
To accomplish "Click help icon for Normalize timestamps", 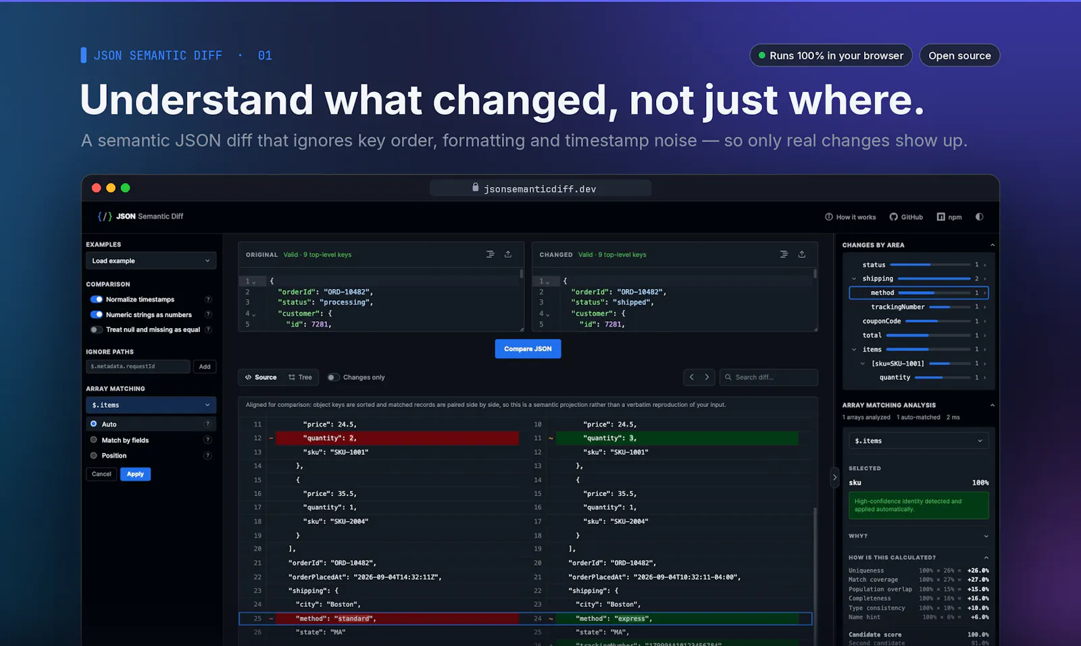I will (208, 299).
